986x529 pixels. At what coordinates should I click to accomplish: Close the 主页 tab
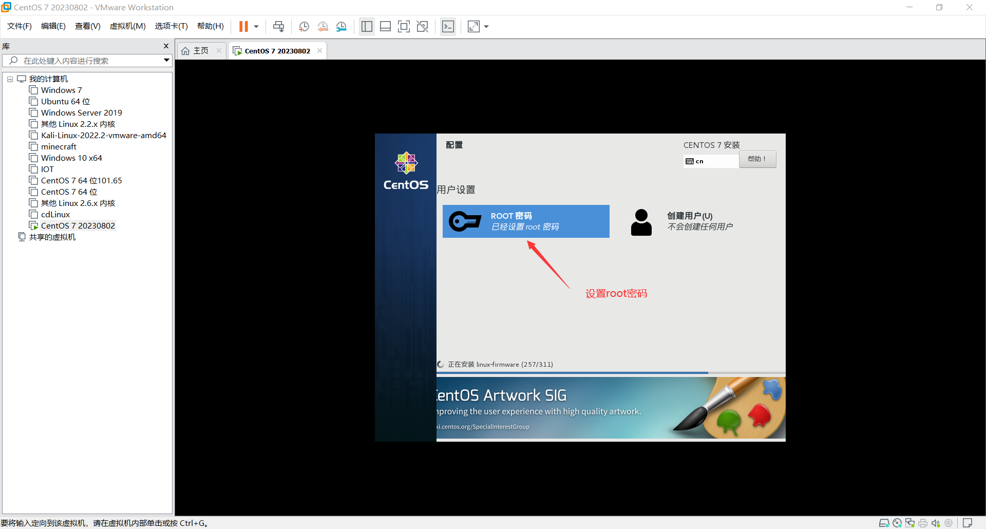tap(219, 50)
